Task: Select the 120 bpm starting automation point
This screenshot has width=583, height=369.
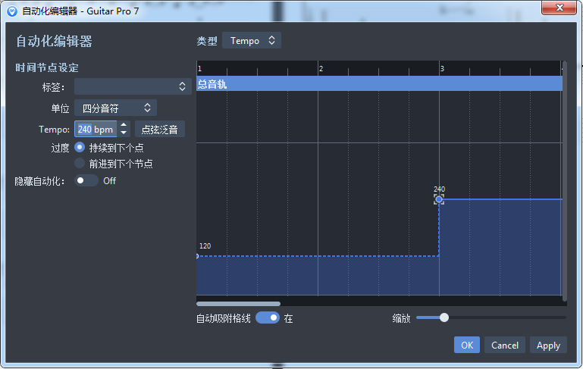Action: pyautogui.click(x=197, y=256)
